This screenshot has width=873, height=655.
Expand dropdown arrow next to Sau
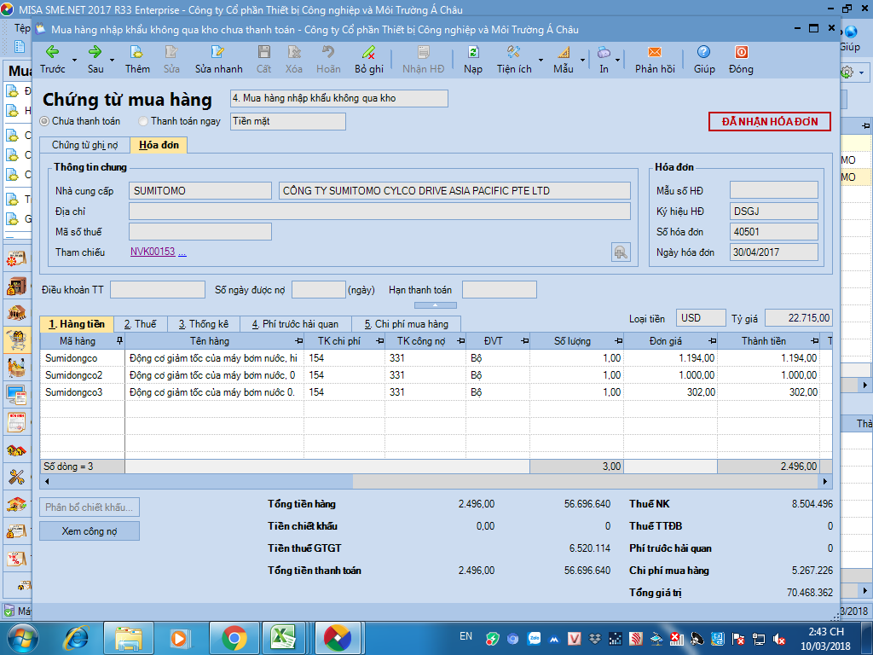[112, 61]
